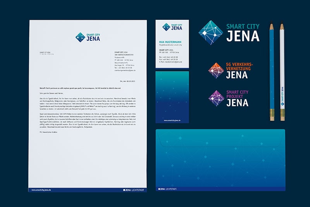Click 'JENA LICHTSTADT' on the envelope bottom
The width and height of the screenshot is (310, 207).
point(168,189)
